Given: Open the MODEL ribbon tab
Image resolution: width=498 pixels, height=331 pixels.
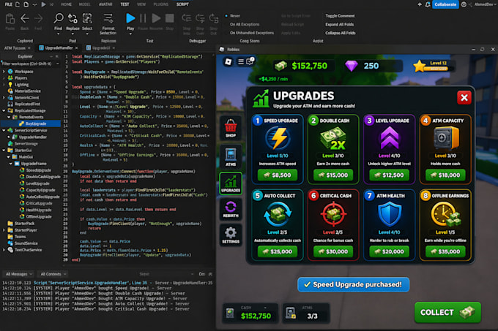Looking at the screenshot, I should (84, 4).
